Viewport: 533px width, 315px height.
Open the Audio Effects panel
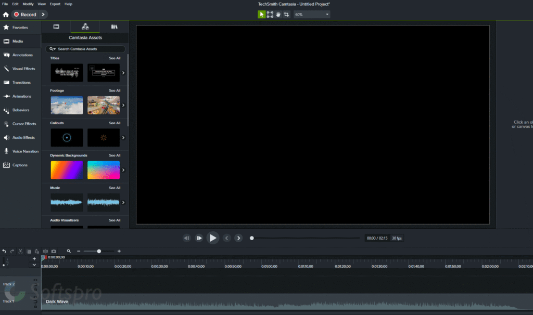coord(20,137)
